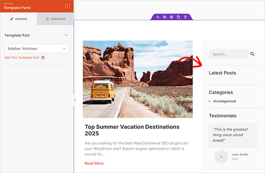Click the move handle icon in purple toolbar

158,17
